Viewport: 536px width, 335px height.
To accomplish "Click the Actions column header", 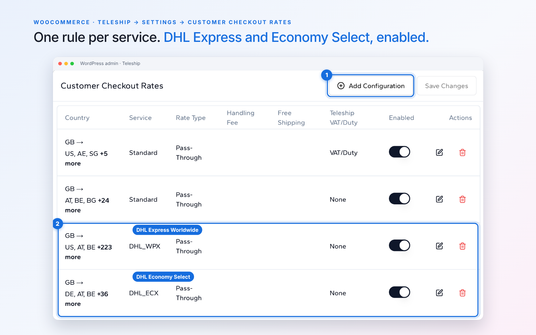I will tap(460, 118).
